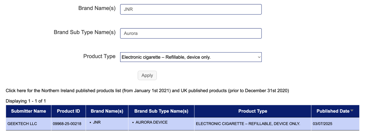
Task: Click the Brand Name(s) label
Action: click(x=97, y=8)
